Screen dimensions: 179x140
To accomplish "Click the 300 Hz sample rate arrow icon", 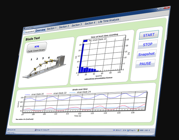I will (114, 130).
